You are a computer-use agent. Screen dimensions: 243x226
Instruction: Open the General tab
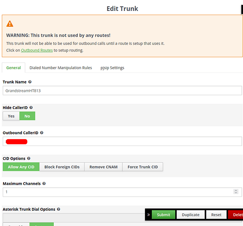(14, 68)
